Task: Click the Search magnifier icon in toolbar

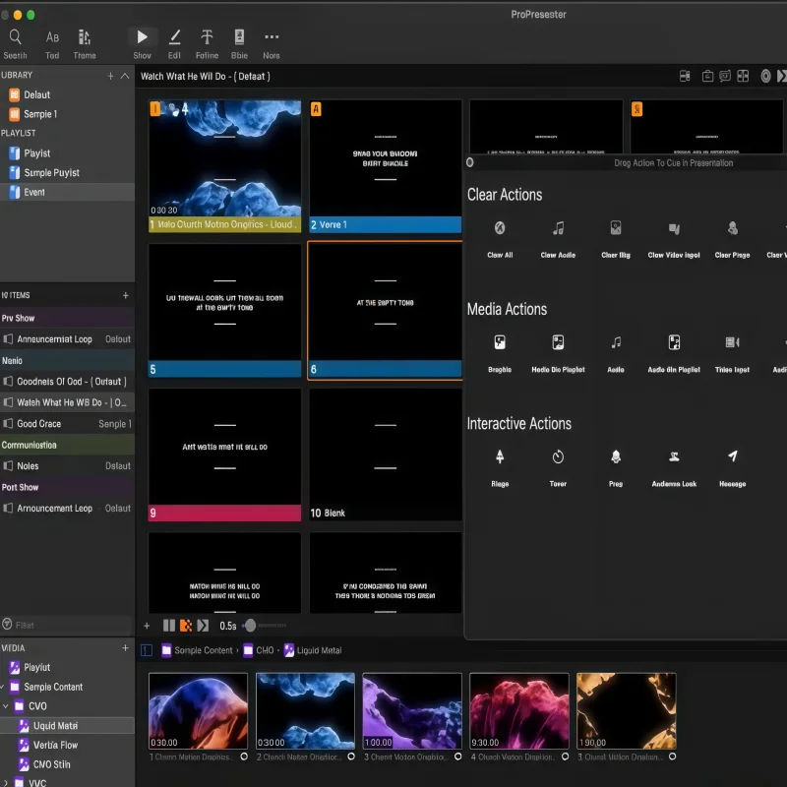Action: [x=15, y=37]
